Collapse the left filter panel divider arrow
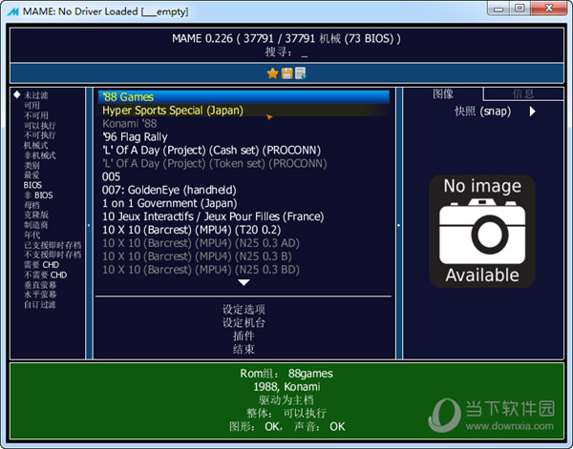573x449 pixels. click(90, 225)
